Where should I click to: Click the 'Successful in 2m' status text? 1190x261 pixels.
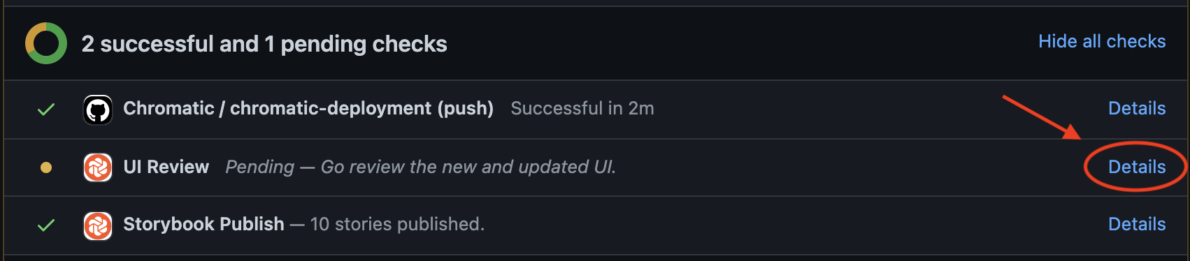click(582, 108)
